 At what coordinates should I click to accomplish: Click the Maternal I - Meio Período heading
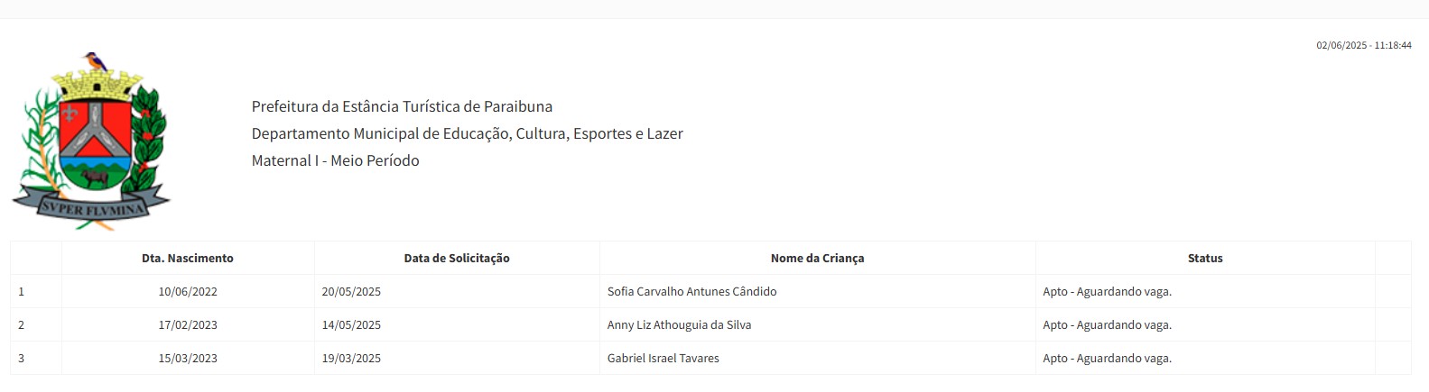(x=336, y=160)
